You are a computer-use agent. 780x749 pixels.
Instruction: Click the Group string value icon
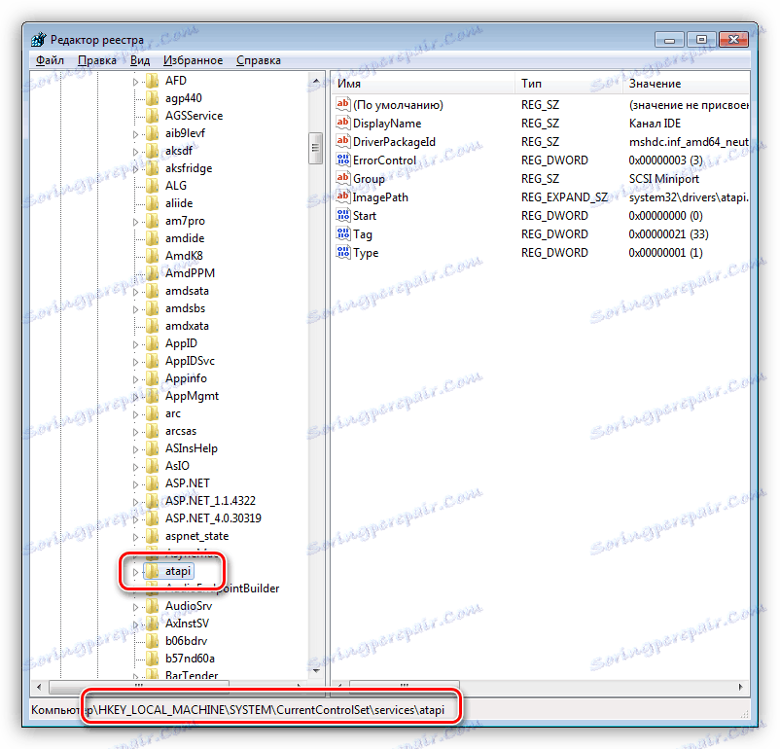click(342, 178)
